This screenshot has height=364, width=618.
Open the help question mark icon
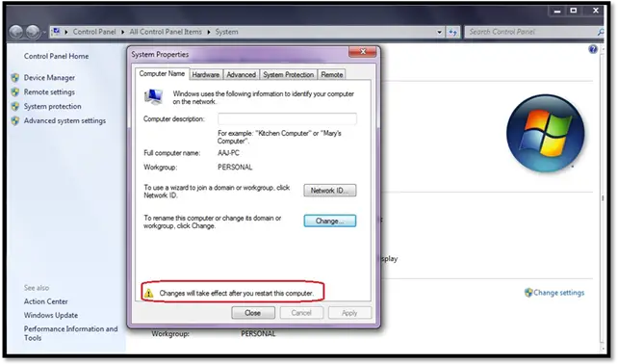(593, 49)
